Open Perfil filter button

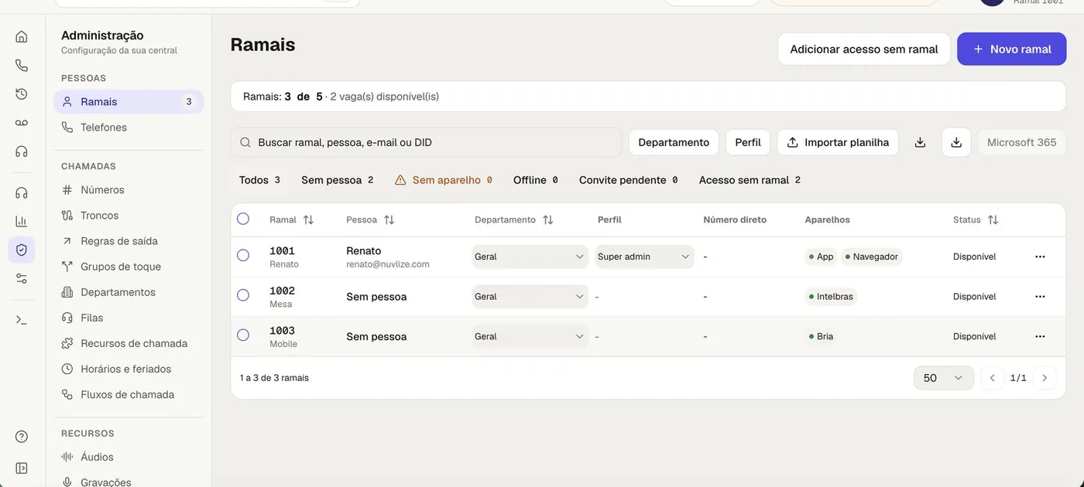tap(748, 142)
